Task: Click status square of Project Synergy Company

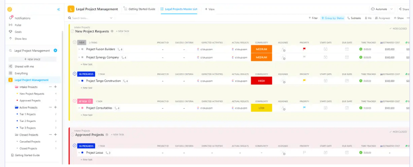Action: [x=82, y=57]
